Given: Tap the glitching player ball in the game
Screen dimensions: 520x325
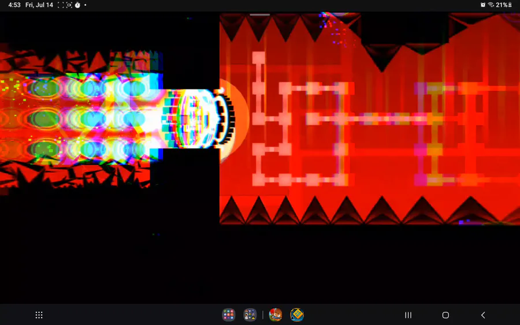Looking at the screenshot, I should click(198, 118).
